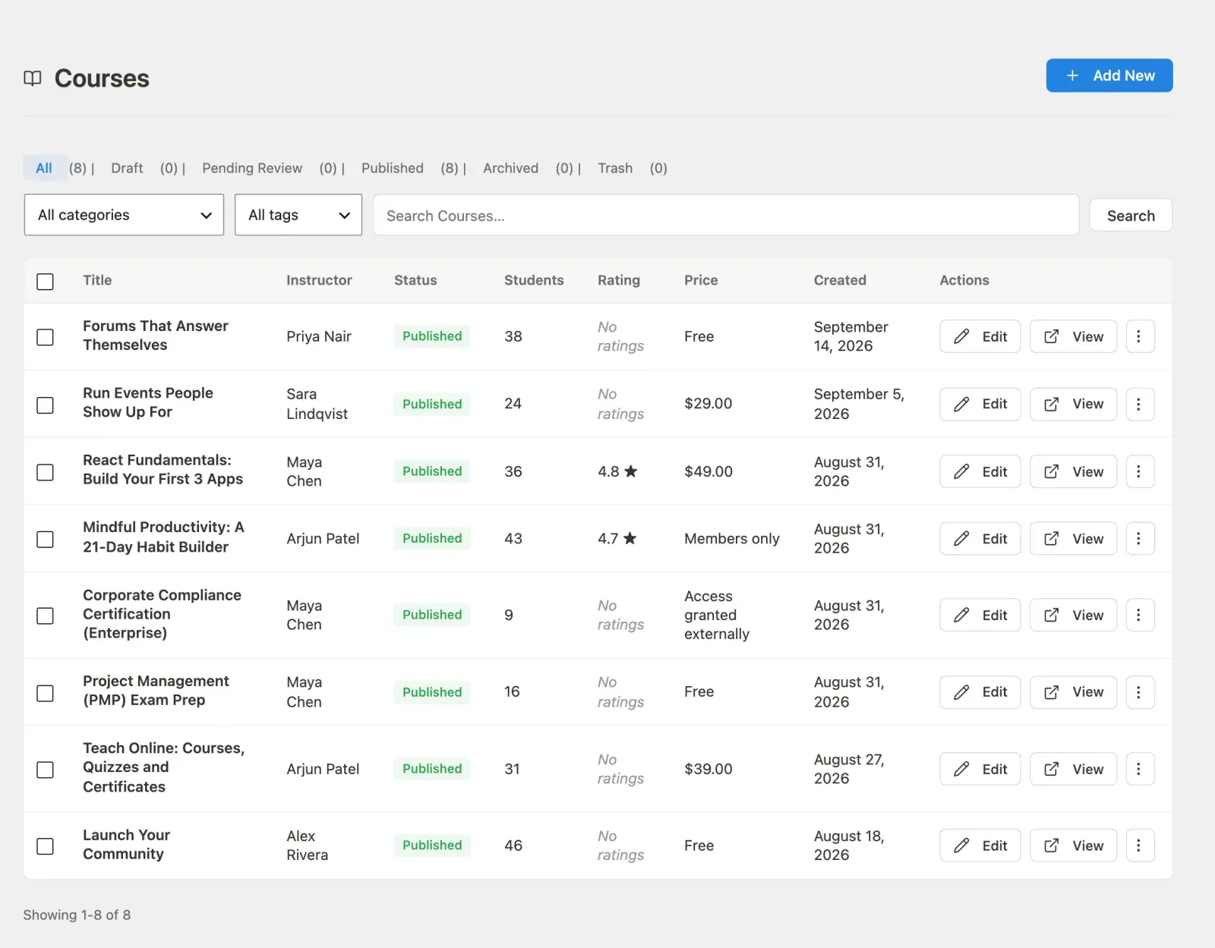This screenshot has height=948, width=1215.
Task: Click the Students column header
Action: click(534, 280)
